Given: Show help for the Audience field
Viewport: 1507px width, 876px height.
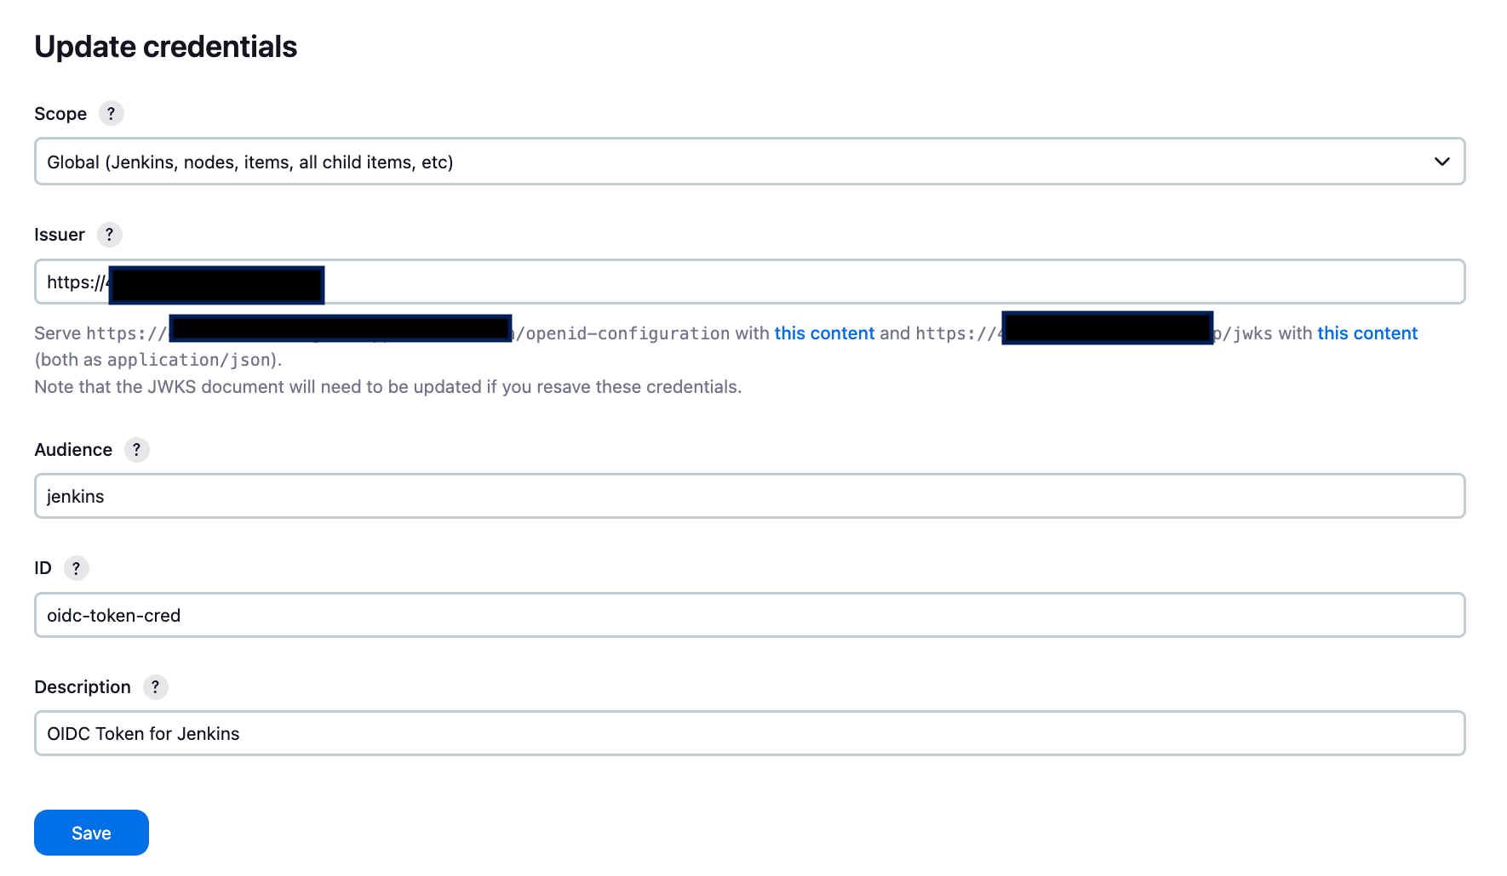Looking at the screenshot, I should [136, 450].
